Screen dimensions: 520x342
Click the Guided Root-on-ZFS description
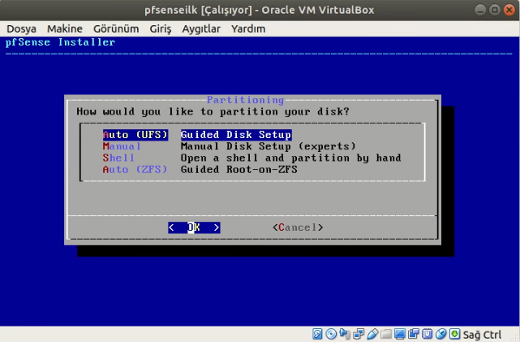[239, 170]
